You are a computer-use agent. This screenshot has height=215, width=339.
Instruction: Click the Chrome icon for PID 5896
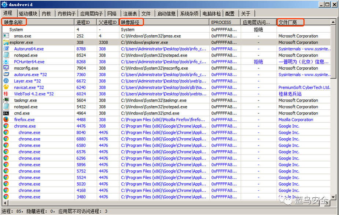click(6, 164)
